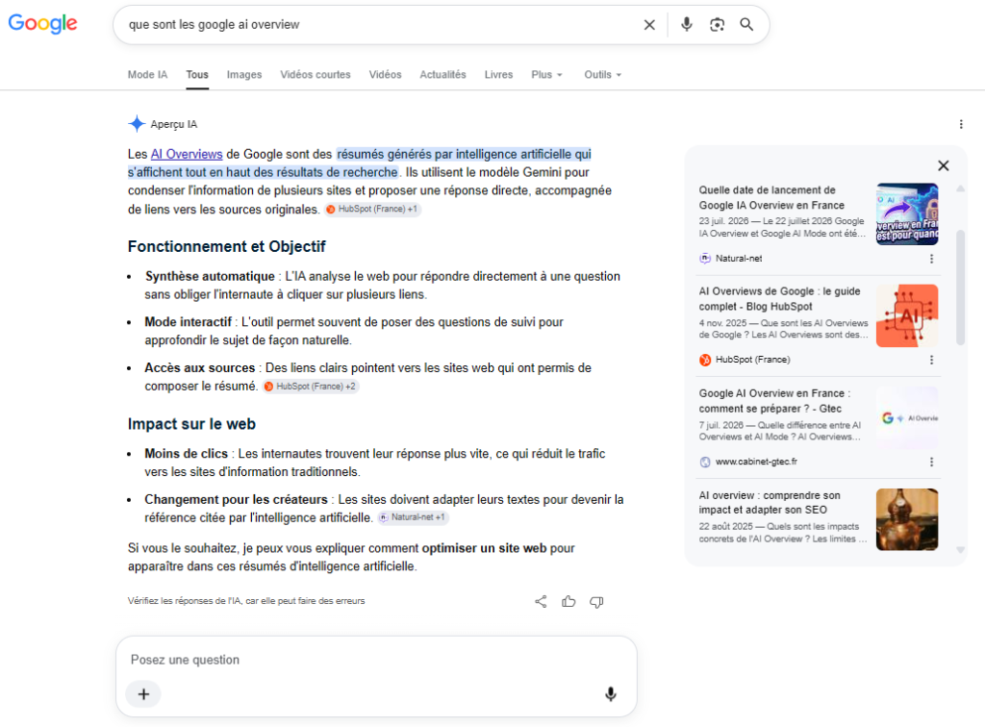Switch to the Actualités tab

tap(442, 75)
